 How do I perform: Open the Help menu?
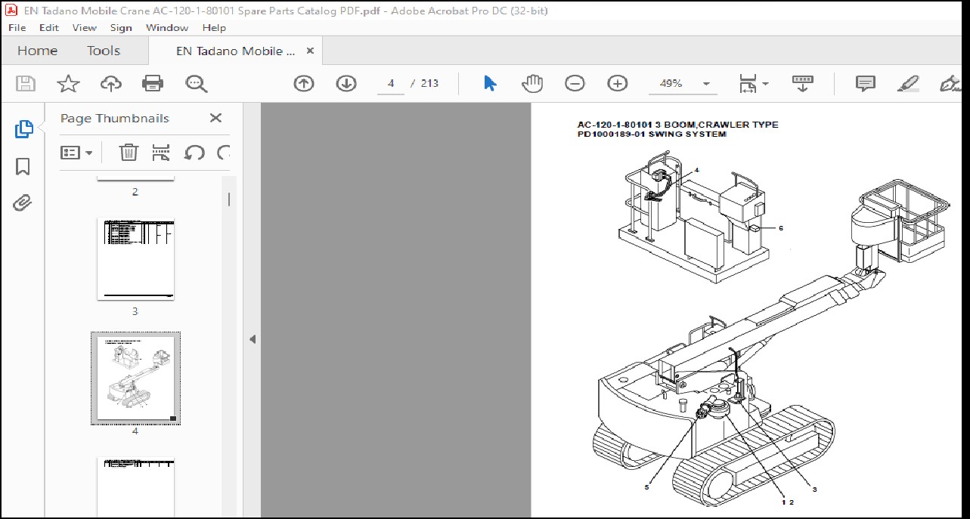click(214, 28)
